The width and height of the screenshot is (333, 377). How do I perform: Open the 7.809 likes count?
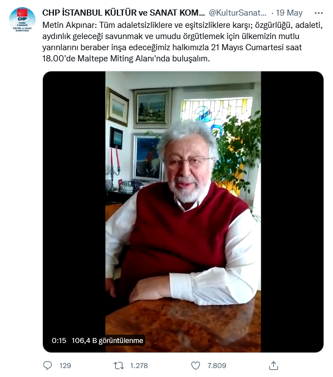(x=217, y=366)
